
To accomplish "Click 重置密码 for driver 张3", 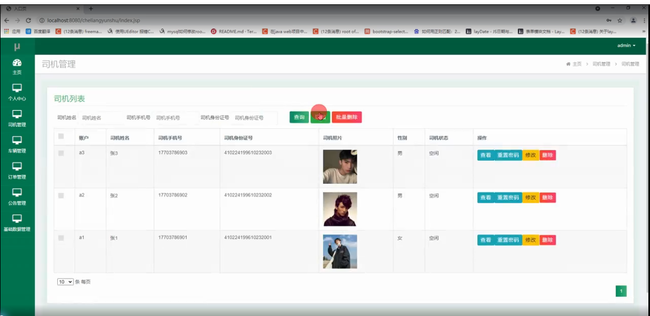I will tap(508, 155).
